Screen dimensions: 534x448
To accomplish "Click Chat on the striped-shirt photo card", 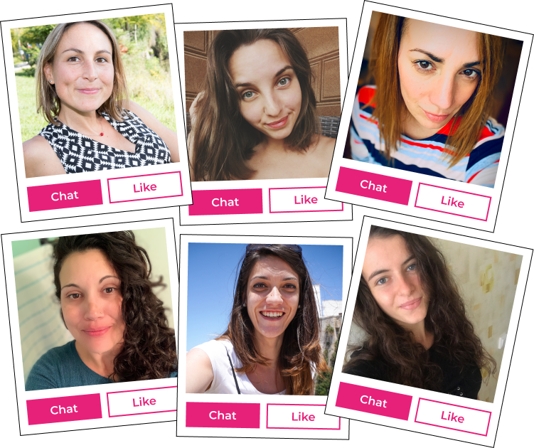I will [373, 186].
